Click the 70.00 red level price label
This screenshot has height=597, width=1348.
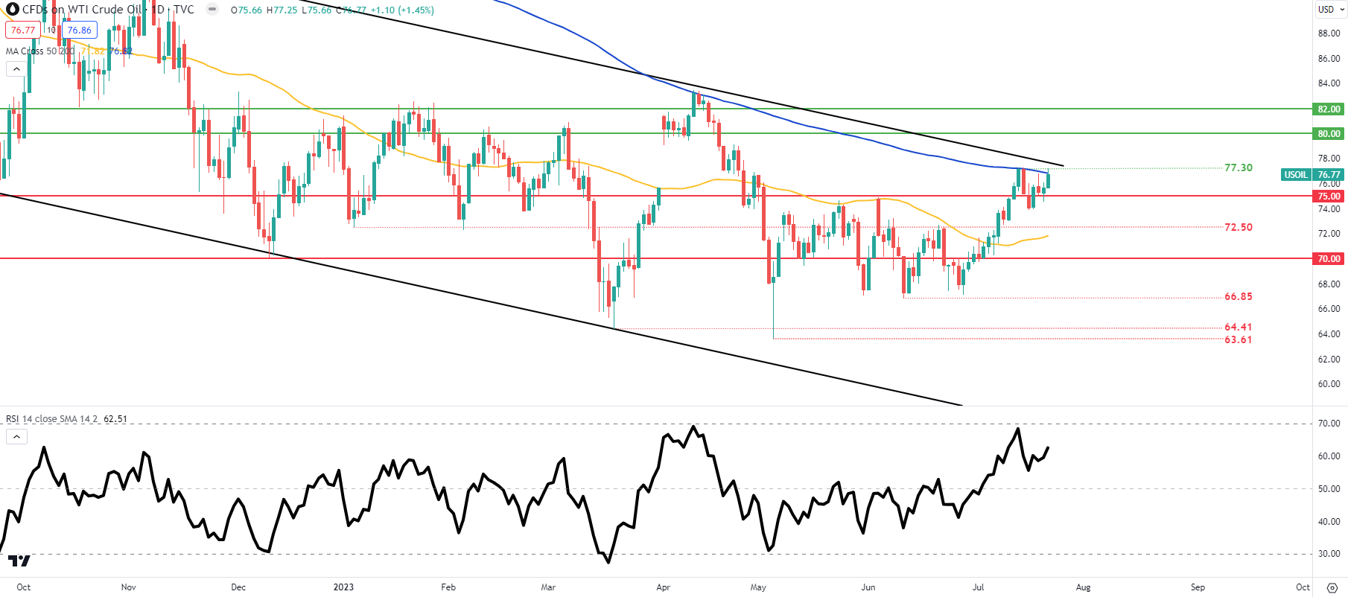tap(1329, 259)
